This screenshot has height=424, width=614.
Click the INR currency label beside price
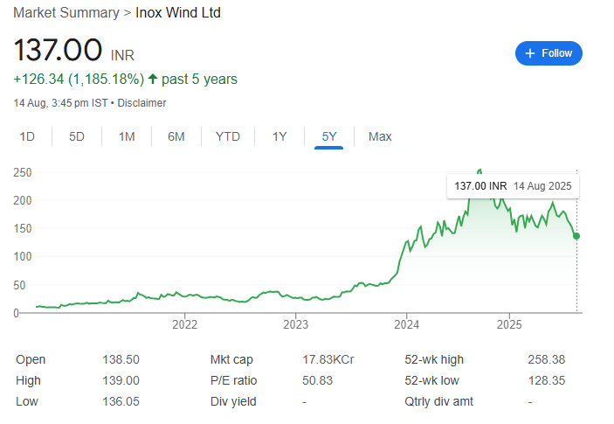pos(122,55)
